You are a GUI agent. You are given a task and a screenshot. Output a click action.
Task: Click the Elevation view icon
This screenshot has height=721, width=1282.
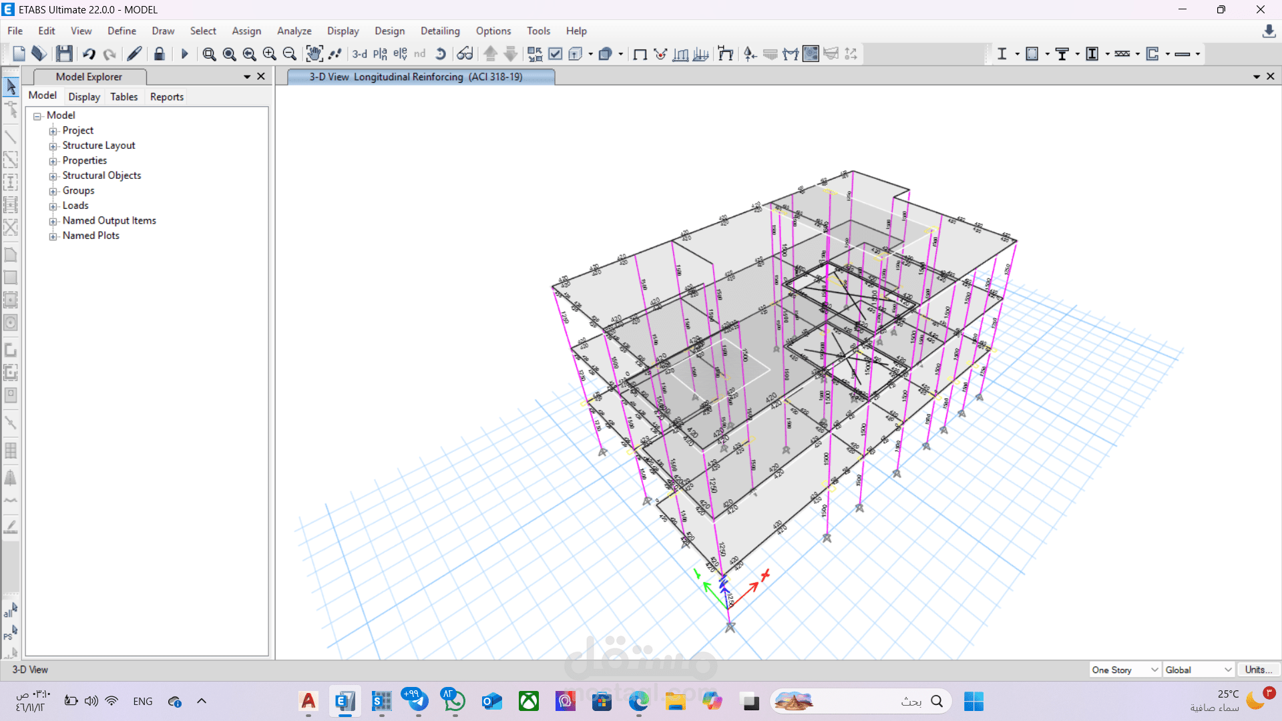pos(400,54)
